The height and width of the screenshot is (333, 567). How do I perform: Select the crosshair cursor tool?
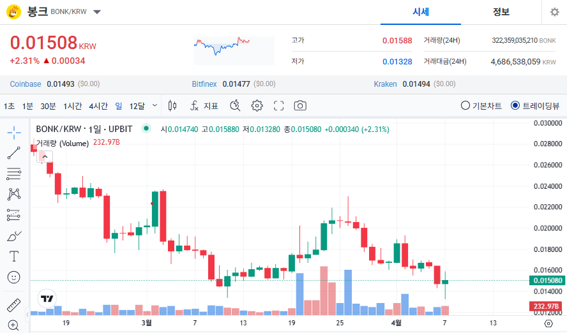pyautogui.click(x=14, y=133)
